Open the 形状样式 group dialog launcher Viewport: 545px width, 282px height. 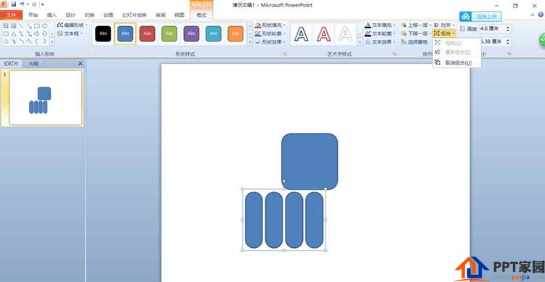pyautogui.click(x=284, y=54)
